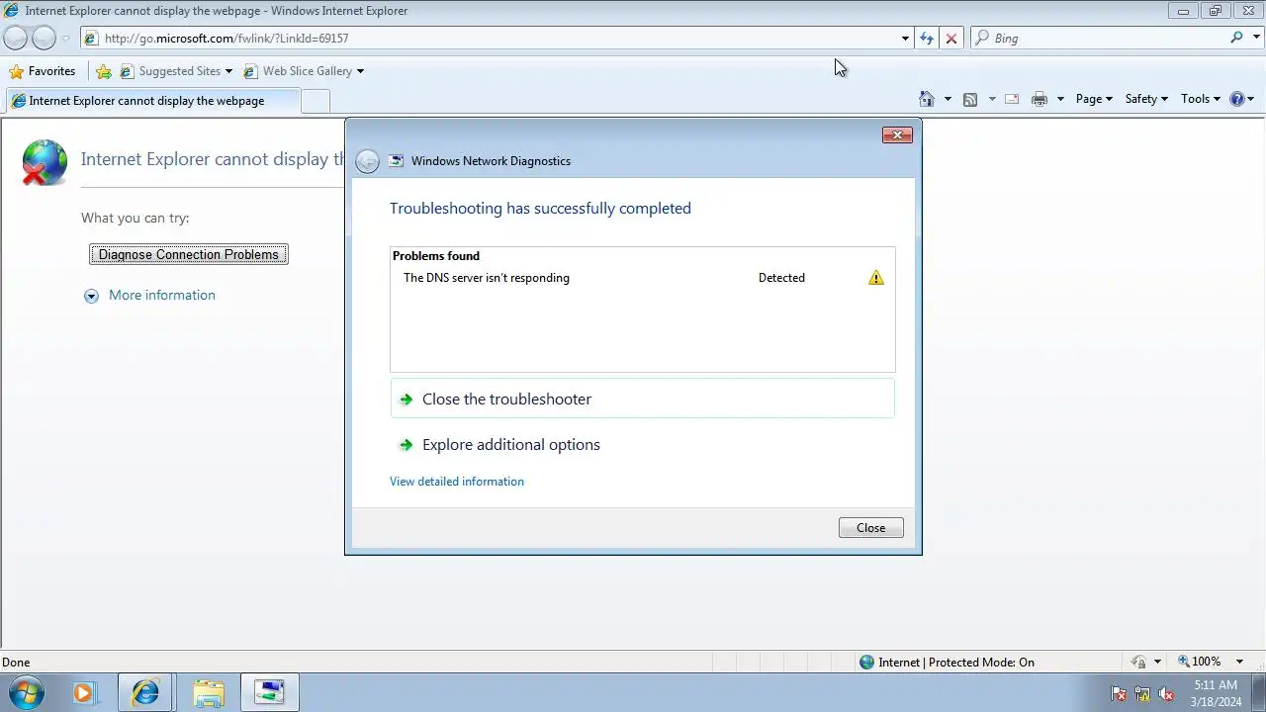The width and height of the screenshot is (1266, 712).
Task: Click Internet Protected Mode status zone
Action: tap(947, 663)
